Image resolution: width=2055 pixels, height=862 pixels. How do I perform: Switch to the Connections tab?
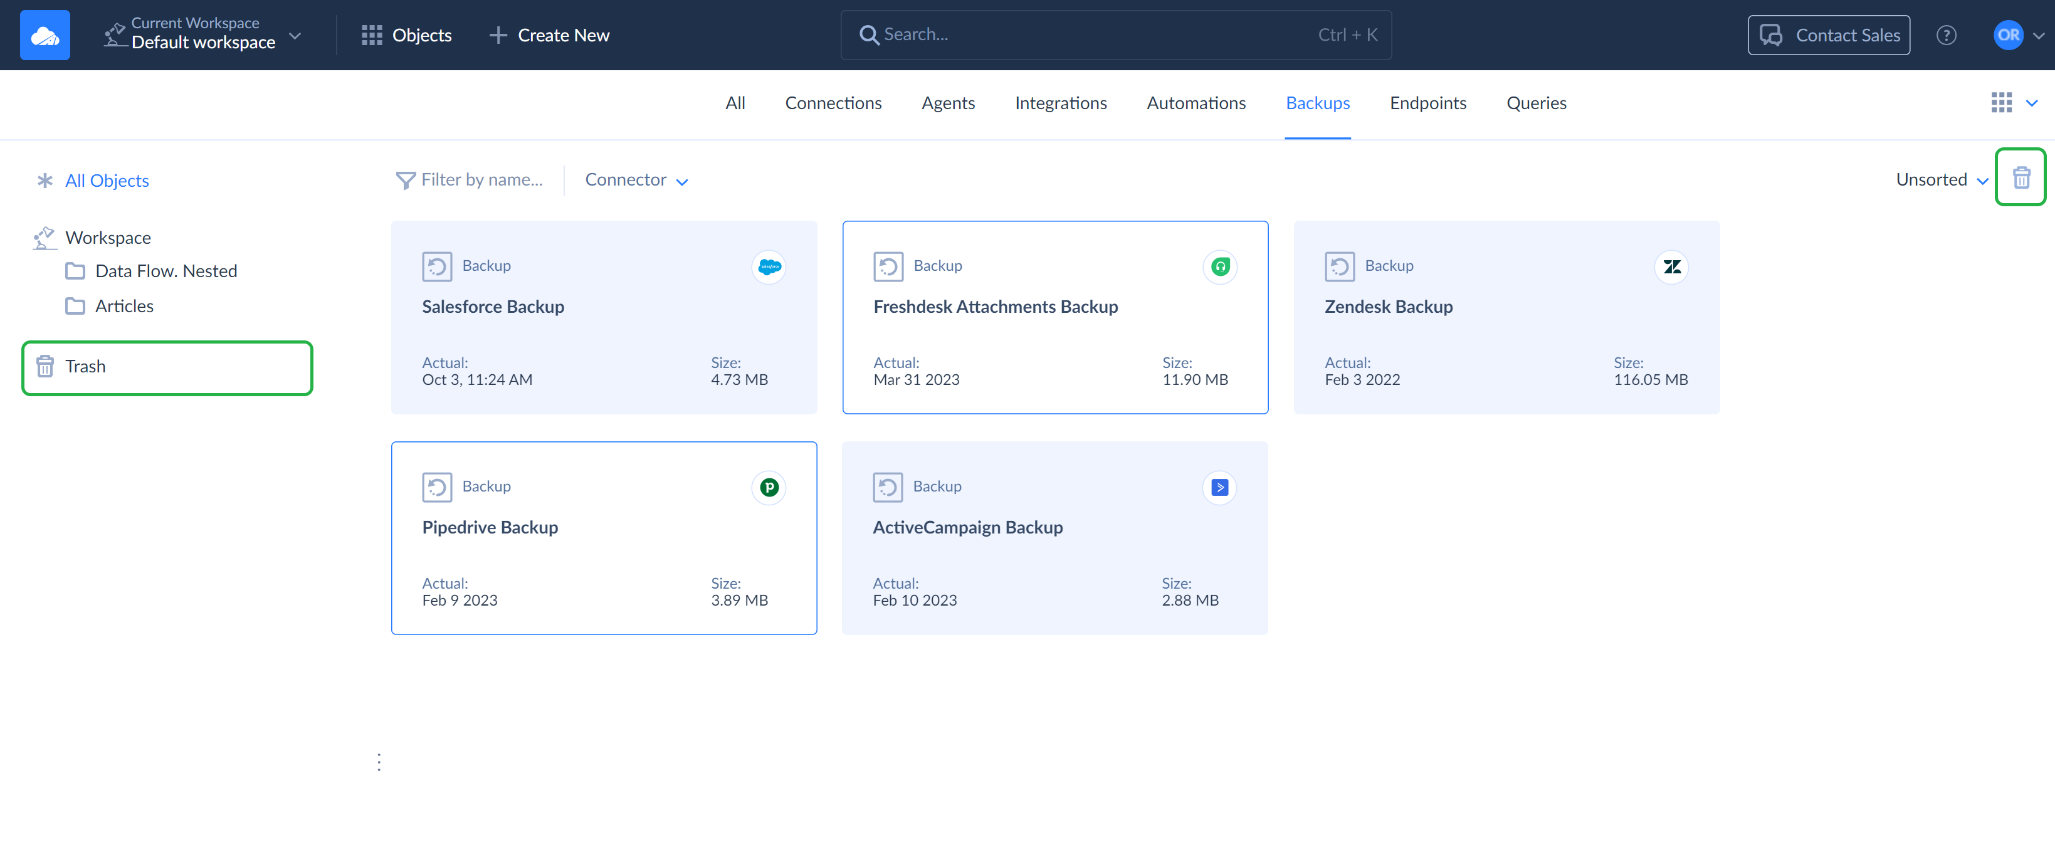click(833, 103)
